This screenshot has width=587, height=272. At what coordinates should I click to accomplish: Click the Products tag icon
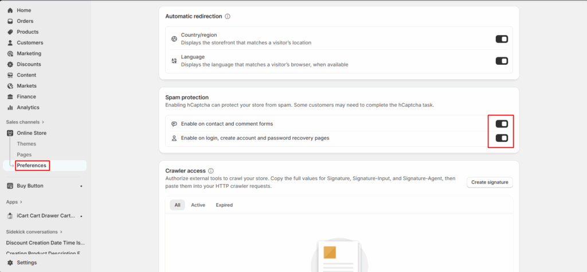(x=10, y=32)
